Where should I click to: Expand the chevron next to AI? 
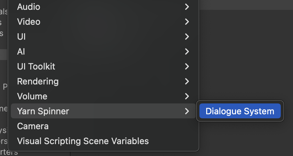click(x=187, y=52)
